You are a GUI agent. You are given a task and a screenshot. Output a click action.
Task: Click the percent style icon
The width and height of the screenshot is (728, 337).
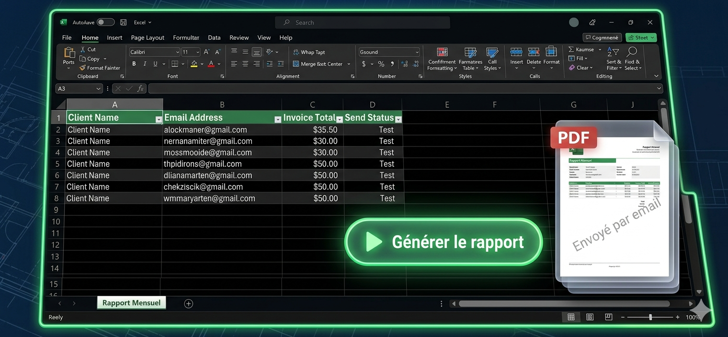pyautogui.click(x=381, y=63)
